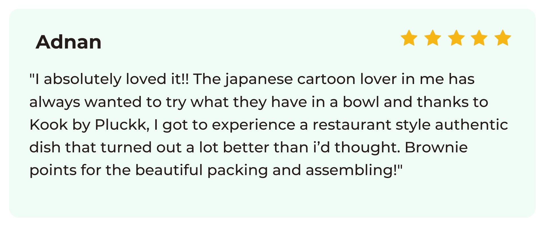Click "dish that turned out" text

(105, 147)
